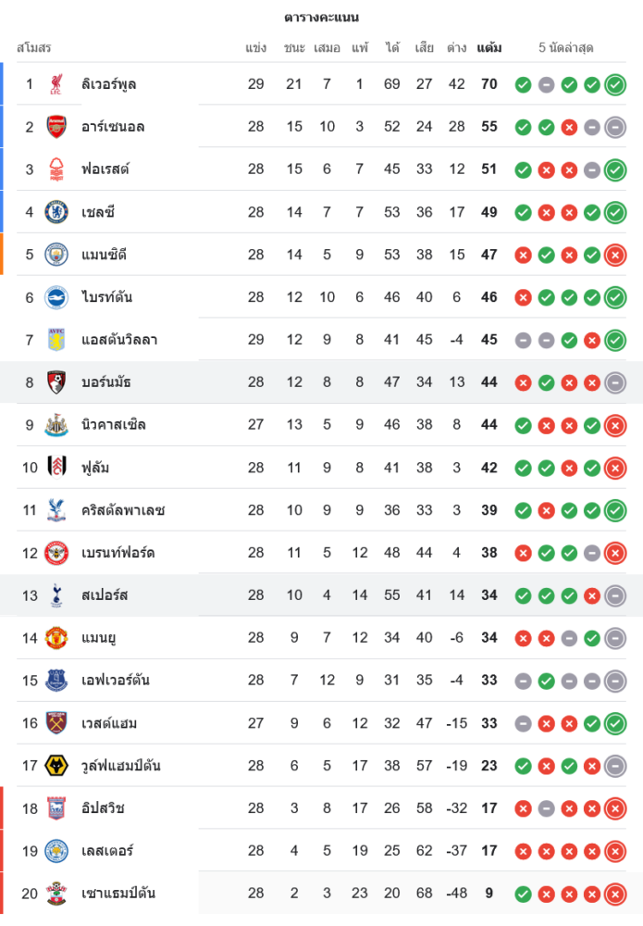Click the 5 นัดล่าสุด column header
Screen dimensions: 643x926
click(x=566, y=47)
